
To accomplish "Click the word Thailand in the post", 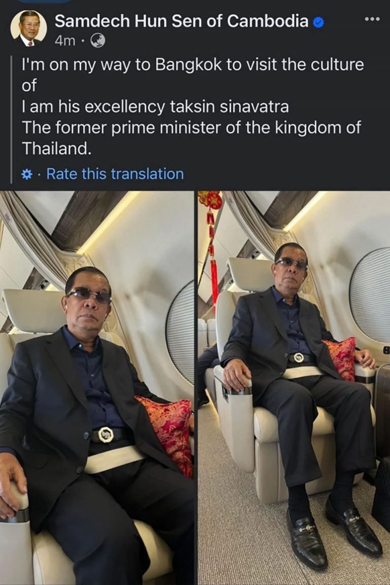I will coord(56,149).
